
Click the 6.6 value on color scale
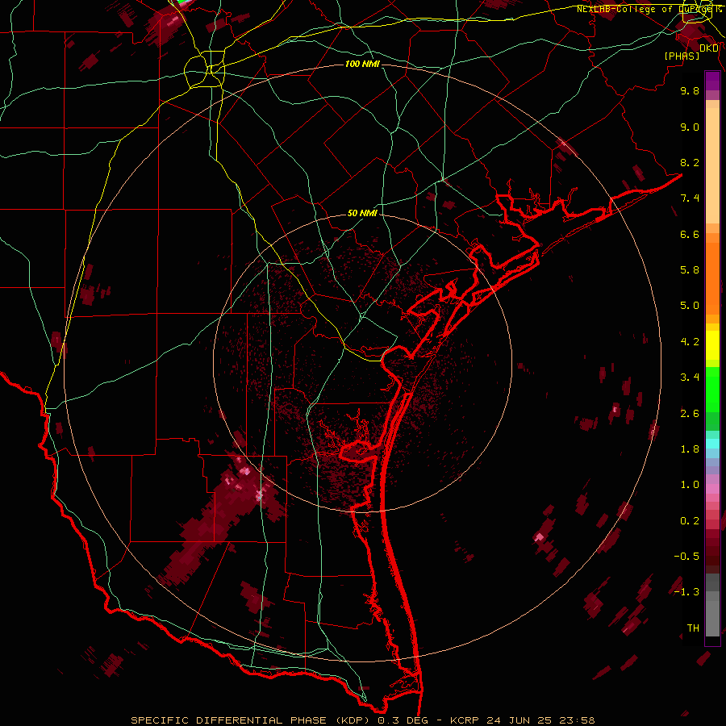click(690, 234)
